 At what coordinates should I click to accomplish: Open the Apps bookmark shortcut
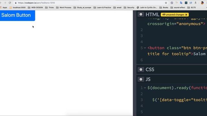(x=4, y=7)
